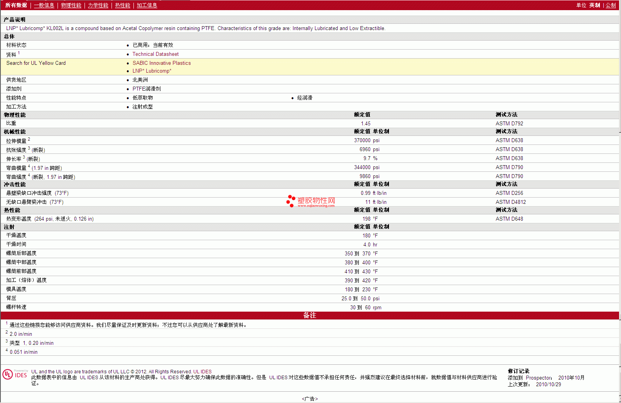Click the 总体 section header
The image size is (621, 403).
9,36
